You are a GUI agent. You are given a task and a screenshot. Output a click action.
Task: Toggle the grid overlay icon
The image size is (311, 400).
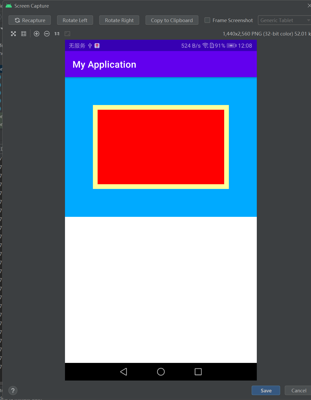(24, 34)
